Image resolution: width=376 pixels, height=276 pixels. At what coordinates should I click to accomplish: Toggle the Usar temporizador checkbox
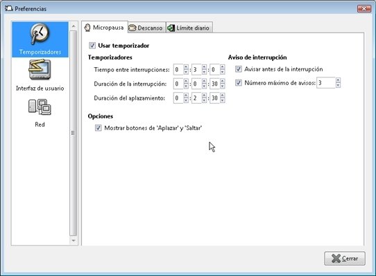tap(92, 46)
